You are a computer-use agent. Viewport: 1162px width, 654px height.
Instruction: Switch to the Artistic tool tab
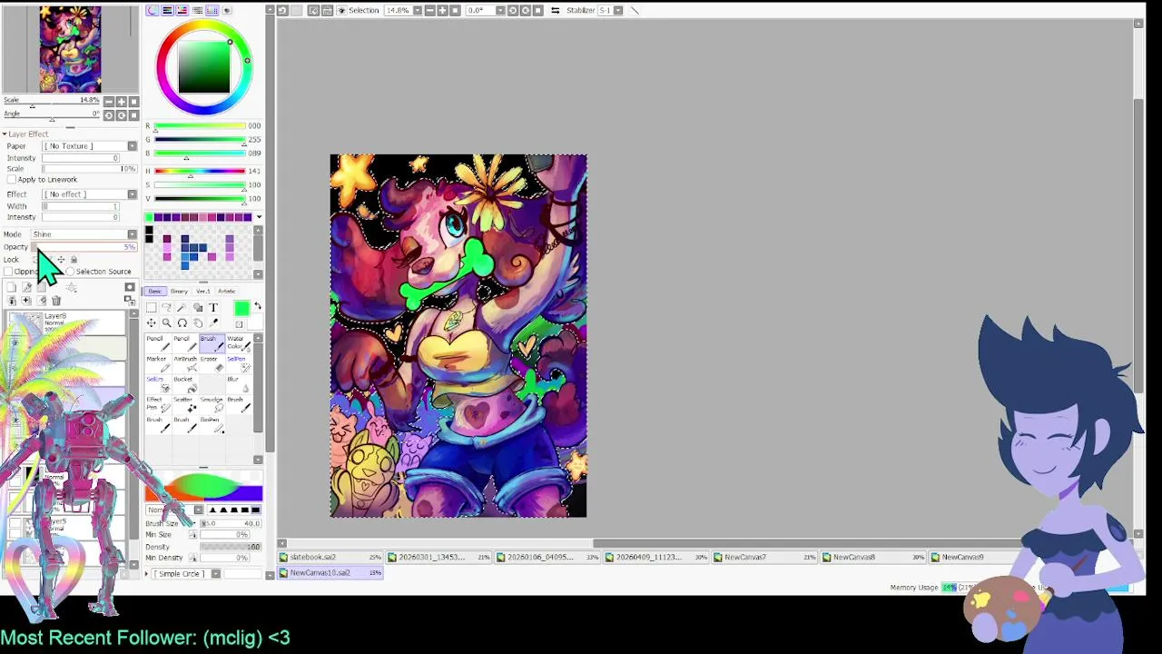[x=227, y=292]
